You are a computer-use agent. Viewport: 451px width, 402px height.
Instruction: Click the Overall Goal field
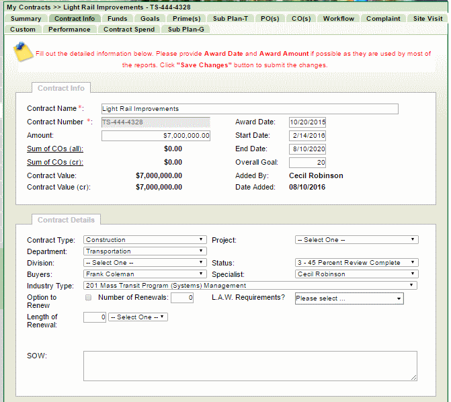tap(307, 163)
